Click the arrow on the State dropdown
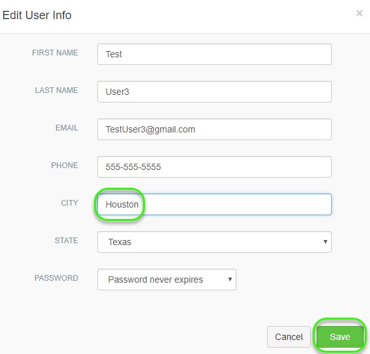Viewport: 370px width, 354px height. [325, 242]
